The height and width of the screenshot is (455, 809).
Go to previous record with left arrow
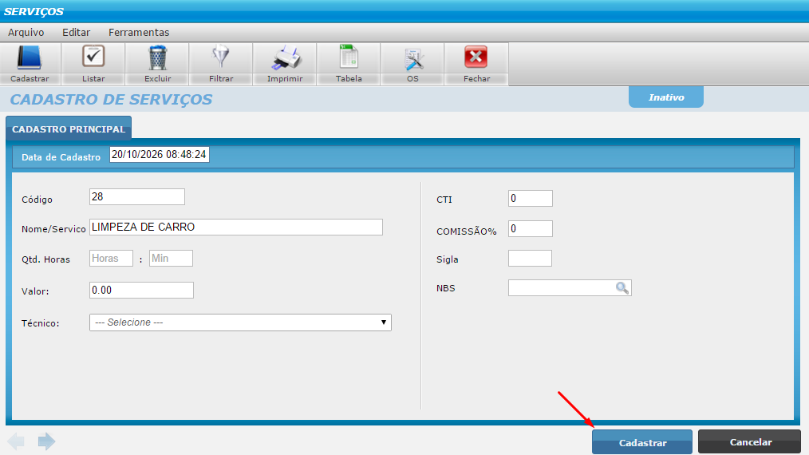(x=16, y=441)
